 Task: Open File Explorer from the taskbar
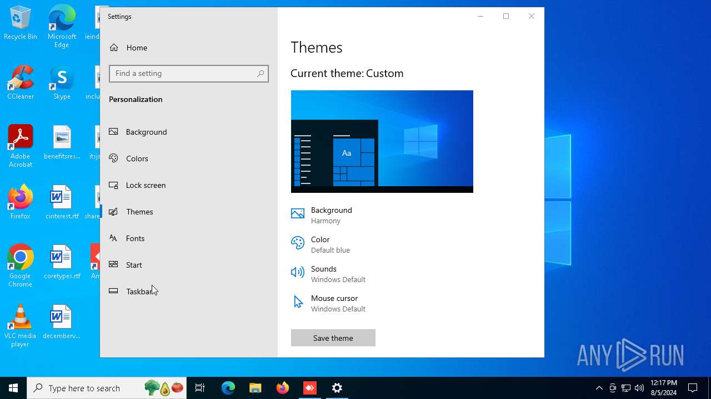[x=255, y=388]
